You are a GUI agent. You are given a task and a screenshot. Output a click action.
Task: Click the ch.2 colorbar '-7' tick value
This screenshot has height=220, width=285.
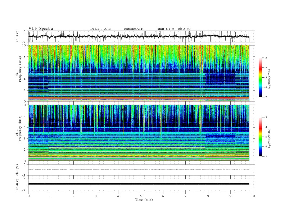coord(266,156)
